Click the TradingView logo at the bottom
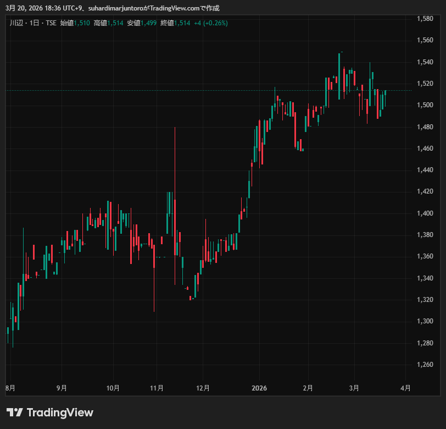 coord(50,413)
